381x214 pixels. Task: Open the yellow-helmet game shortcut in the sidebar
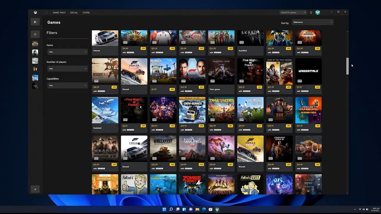35,69
